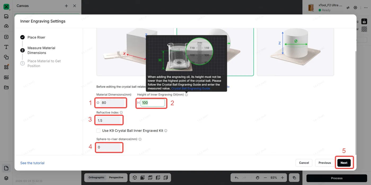The height and width of the screenshot is (185, 371).
Task: Click the save icon in left sidebar
Action: (6, 16)
